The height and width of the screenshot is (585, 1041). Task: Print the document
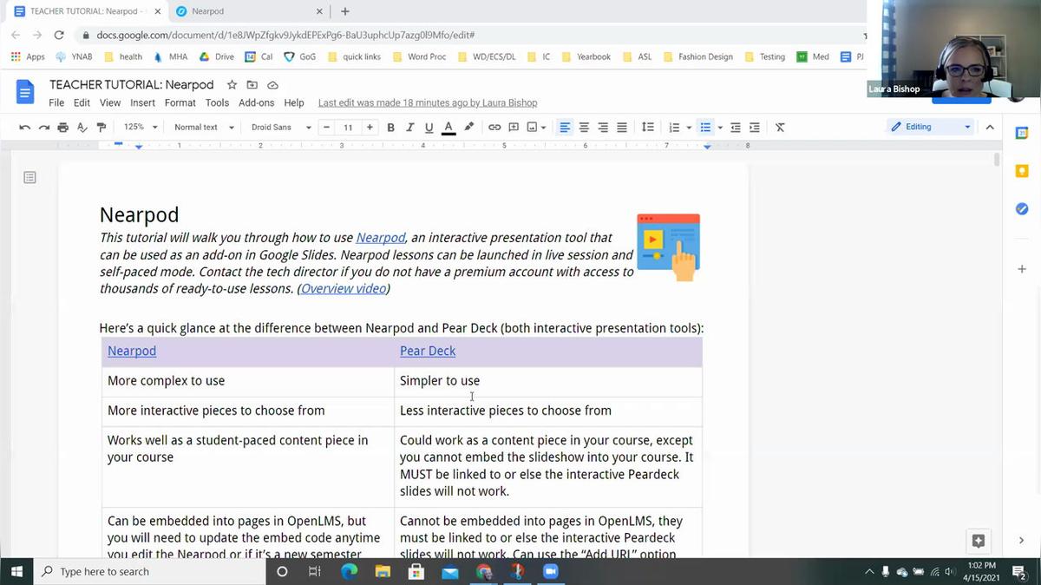click(62, 128)
